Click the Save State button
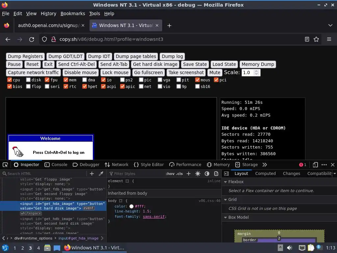Screen dimensions: 337x253 [195, 64]
